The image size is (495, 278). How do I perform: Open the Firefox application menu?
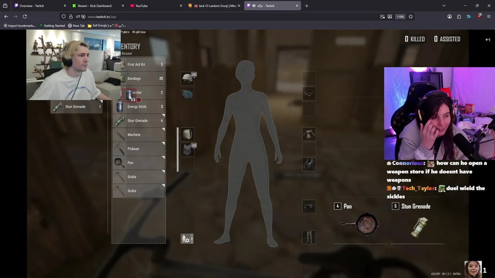(x=489, y=17)
